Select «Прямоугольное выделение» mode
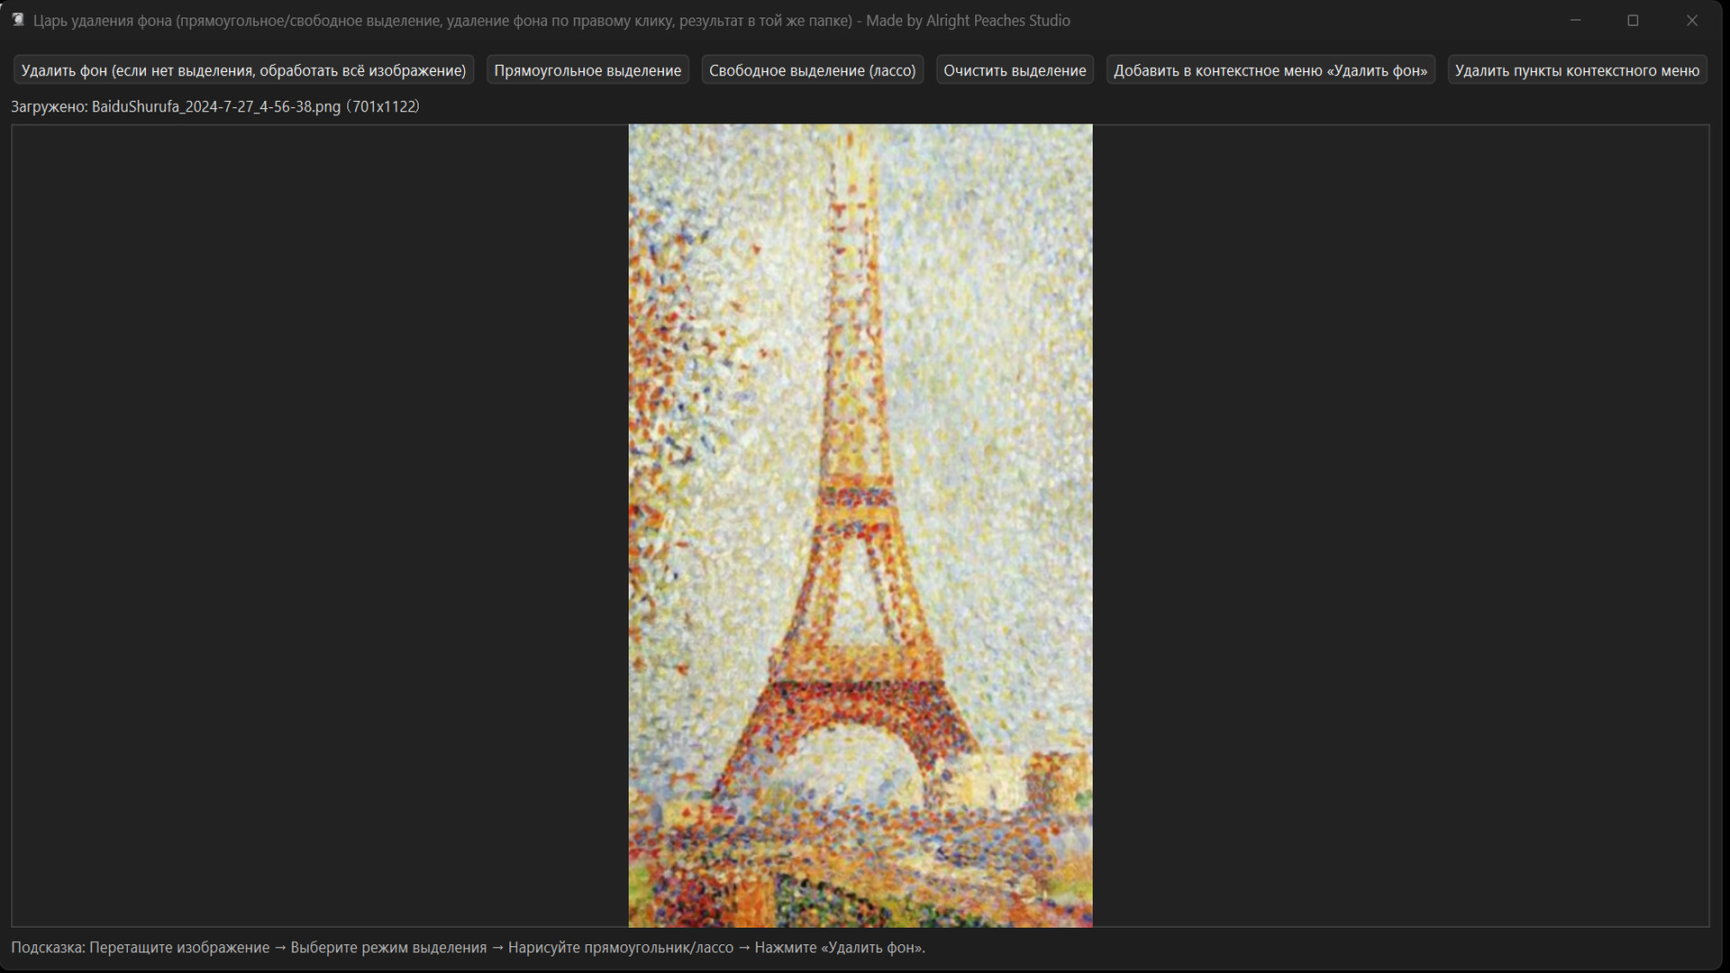 (x=587, y=70)
